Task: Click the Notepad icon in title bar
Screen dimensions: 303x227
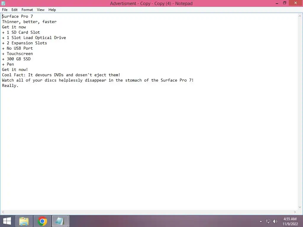Action: tap(3, 3)
